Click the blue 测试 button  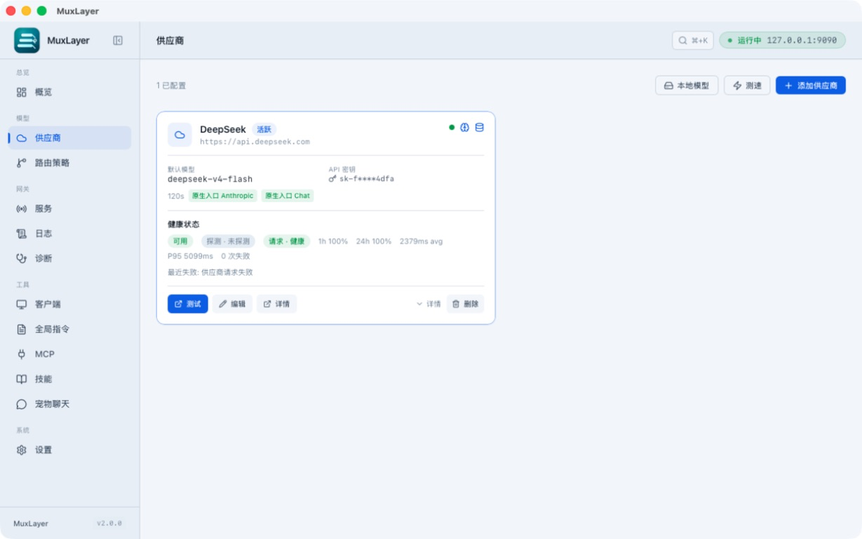tap(187, 304)
